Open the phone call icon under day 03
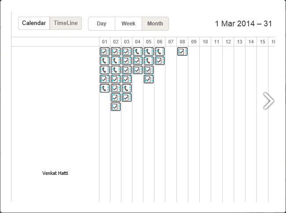The height and width of the screenshot is (213, 286). tap(127, 89)
